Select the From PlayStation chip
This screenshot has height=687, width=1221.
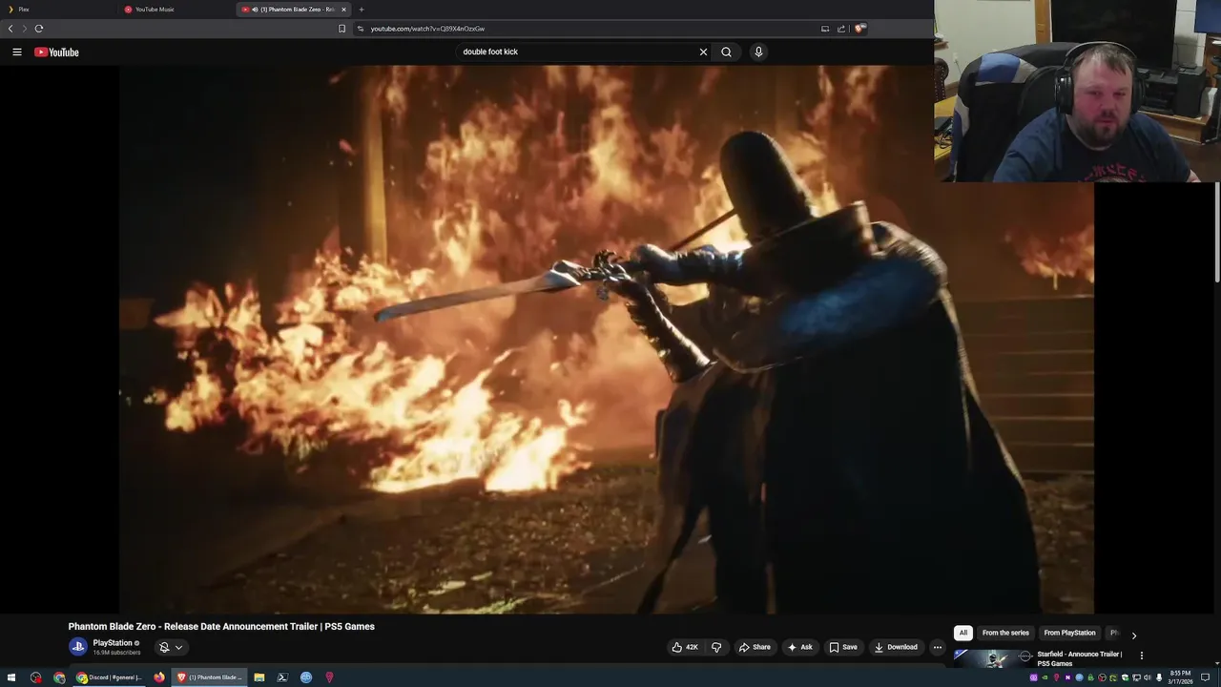coord(1069,633)
